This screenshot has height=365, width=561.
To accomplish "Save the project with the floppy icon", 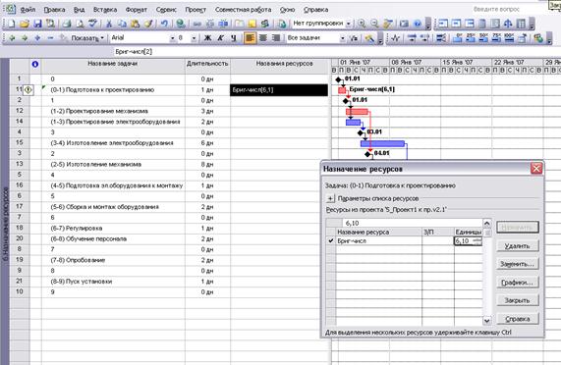I will tap(37, 24).
